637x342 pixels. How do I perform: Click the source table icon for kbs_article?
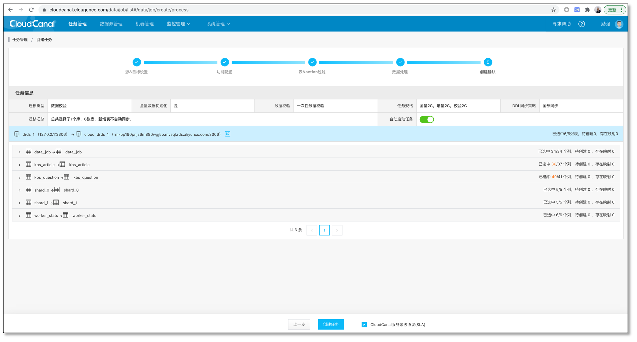click(28, 164)
